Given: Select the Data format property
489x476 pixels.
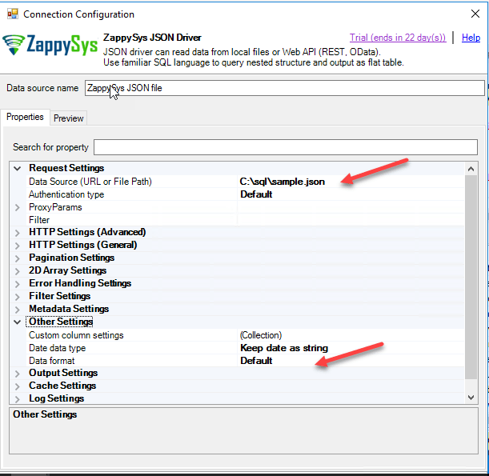Looking at the screenshot, I should tap(52, 361).
